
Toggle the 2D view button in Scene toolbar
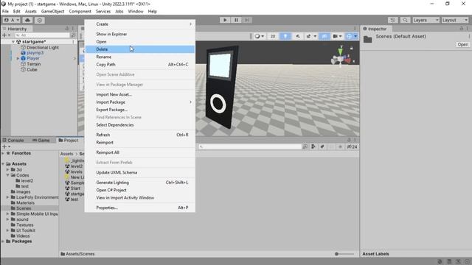(273, 36)
